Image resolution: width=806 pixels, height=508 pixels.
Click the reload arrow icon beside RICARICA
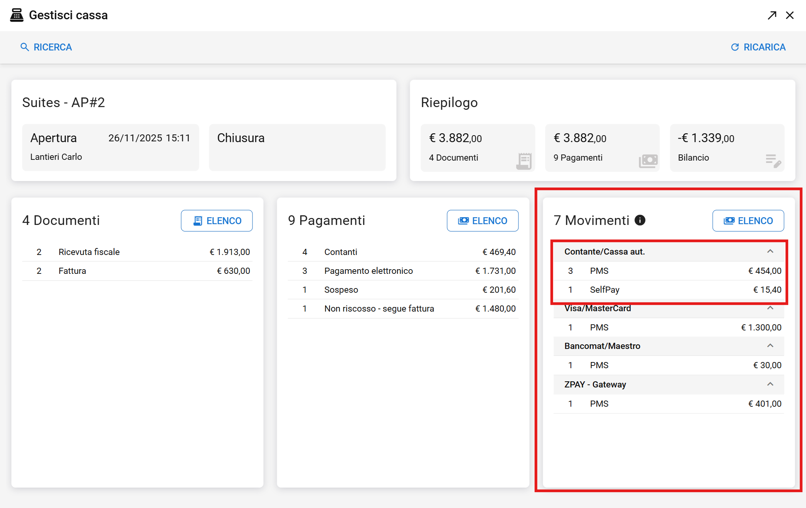735,47
